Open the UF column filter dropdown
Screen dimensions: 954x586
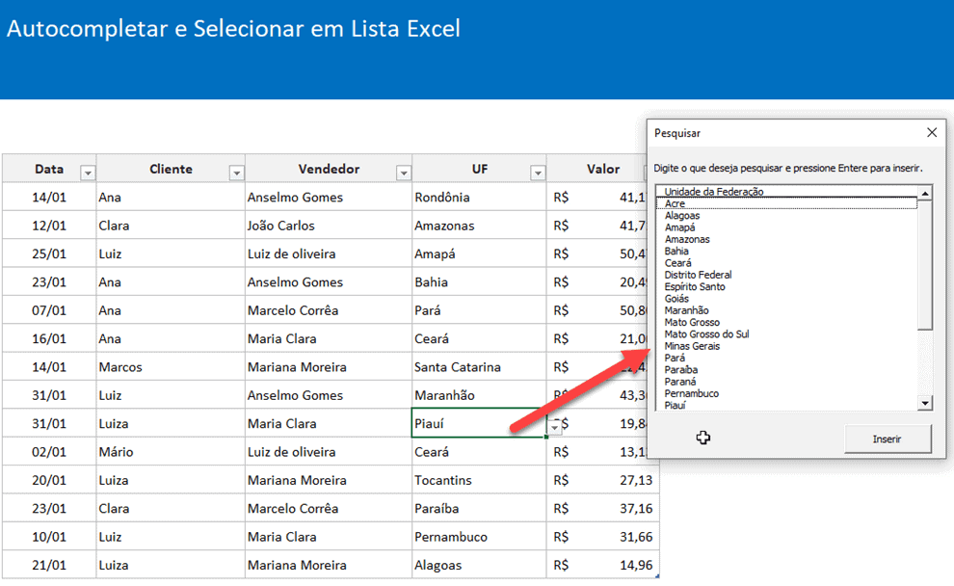[540, 172]
